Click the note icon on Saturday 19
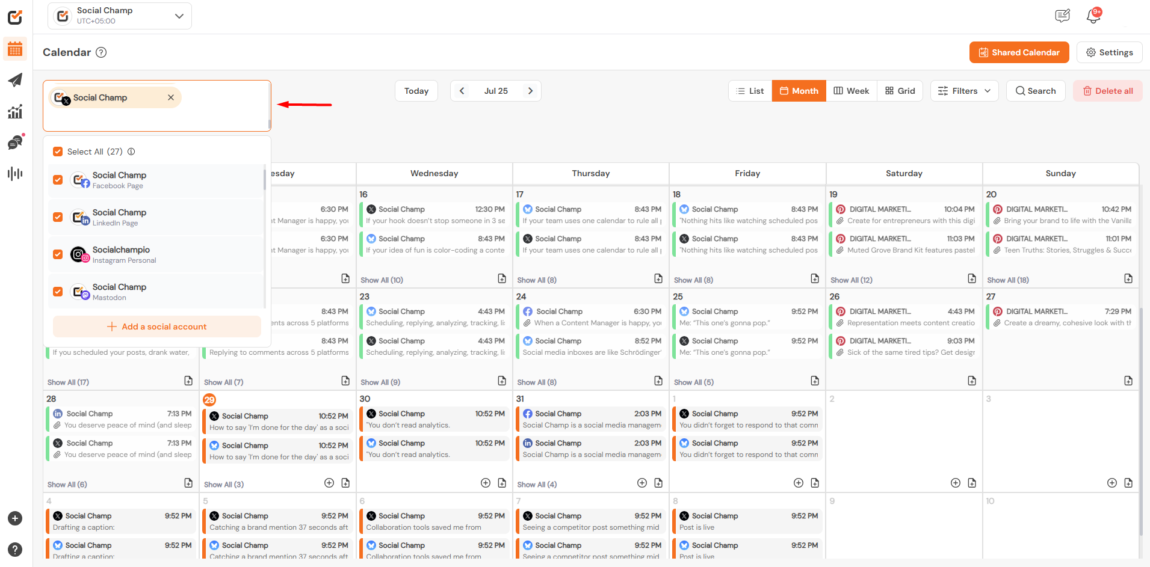 point(972,278)
